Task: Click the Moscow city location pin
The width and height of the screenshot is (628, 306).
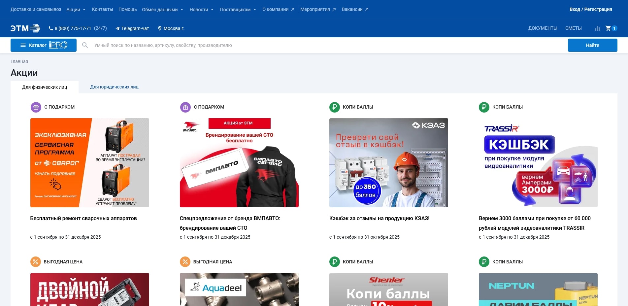Action: (160, 28)
